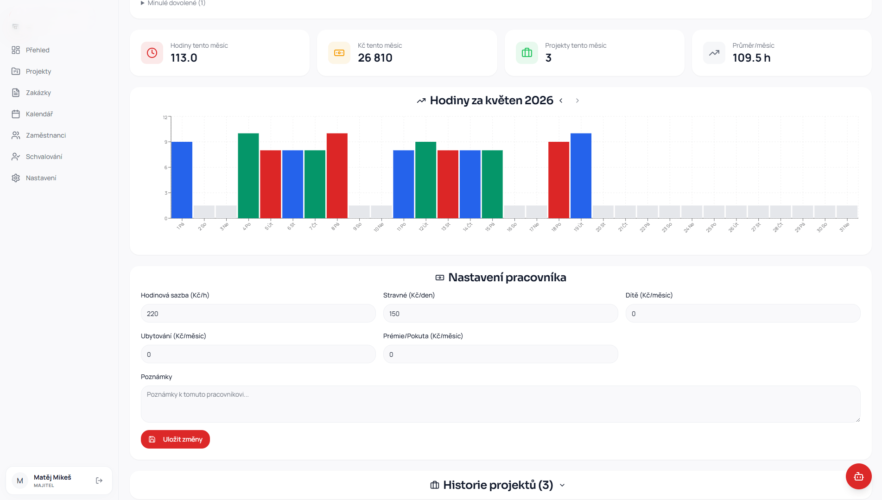Click the Hodiny za květen 2026 title

click(x=492, y=101)
